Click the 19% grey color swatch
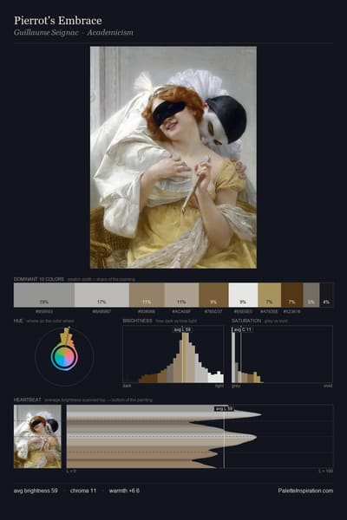Screen dimensions: 347x520 44,295
